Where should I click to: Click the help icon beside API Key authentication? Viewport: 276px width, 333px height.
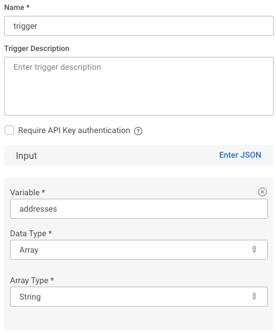138,131
